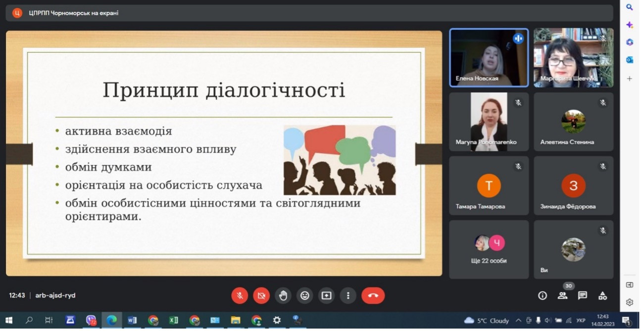Open Edge sidebar search icon
Image resolution: width=641 pixels, height=331 pixels.
[x=630, y=7]
